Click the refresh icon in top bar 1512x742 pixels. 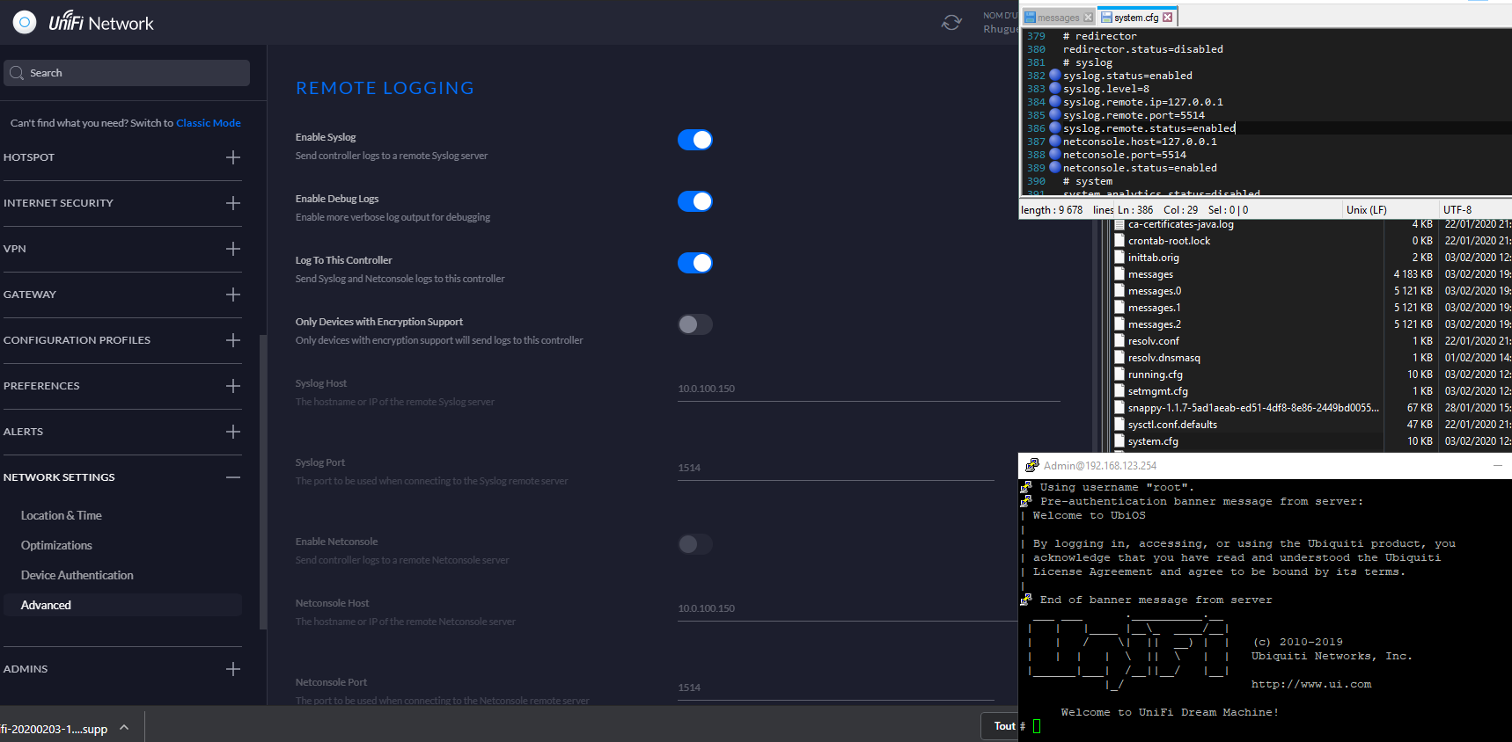tap(951, 23)
